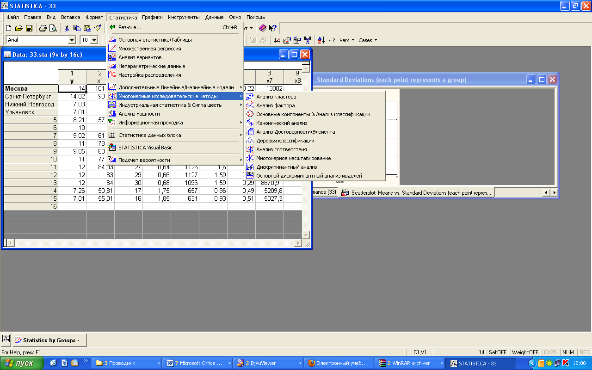Choose Множественная регрессия
This screenshot has height=370, width=592.
click(x=175, y=49)
